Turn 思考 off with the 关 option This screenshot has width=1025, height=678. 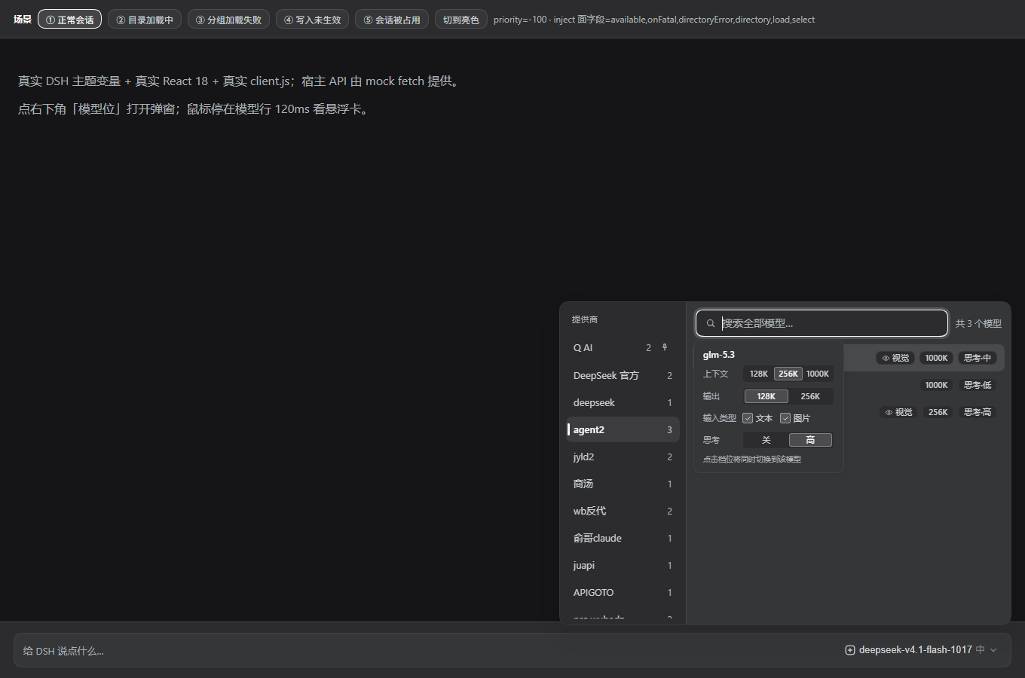pos(766,440)
